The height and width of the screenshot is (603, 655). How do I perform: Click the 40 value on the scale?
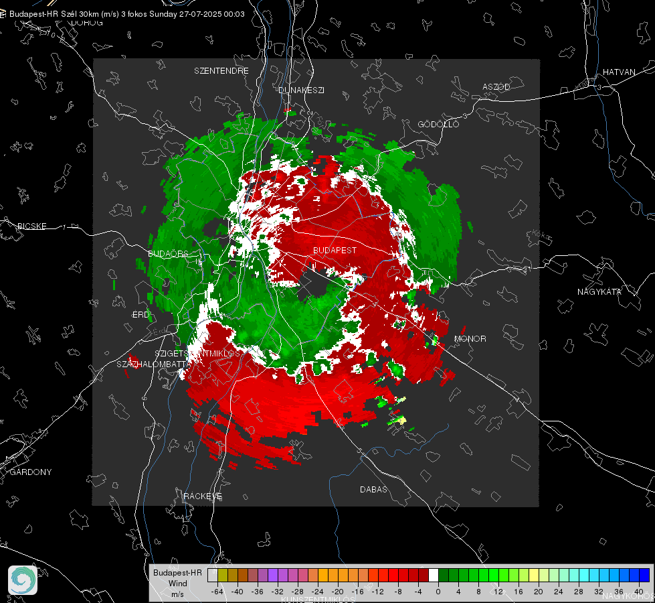638,592
